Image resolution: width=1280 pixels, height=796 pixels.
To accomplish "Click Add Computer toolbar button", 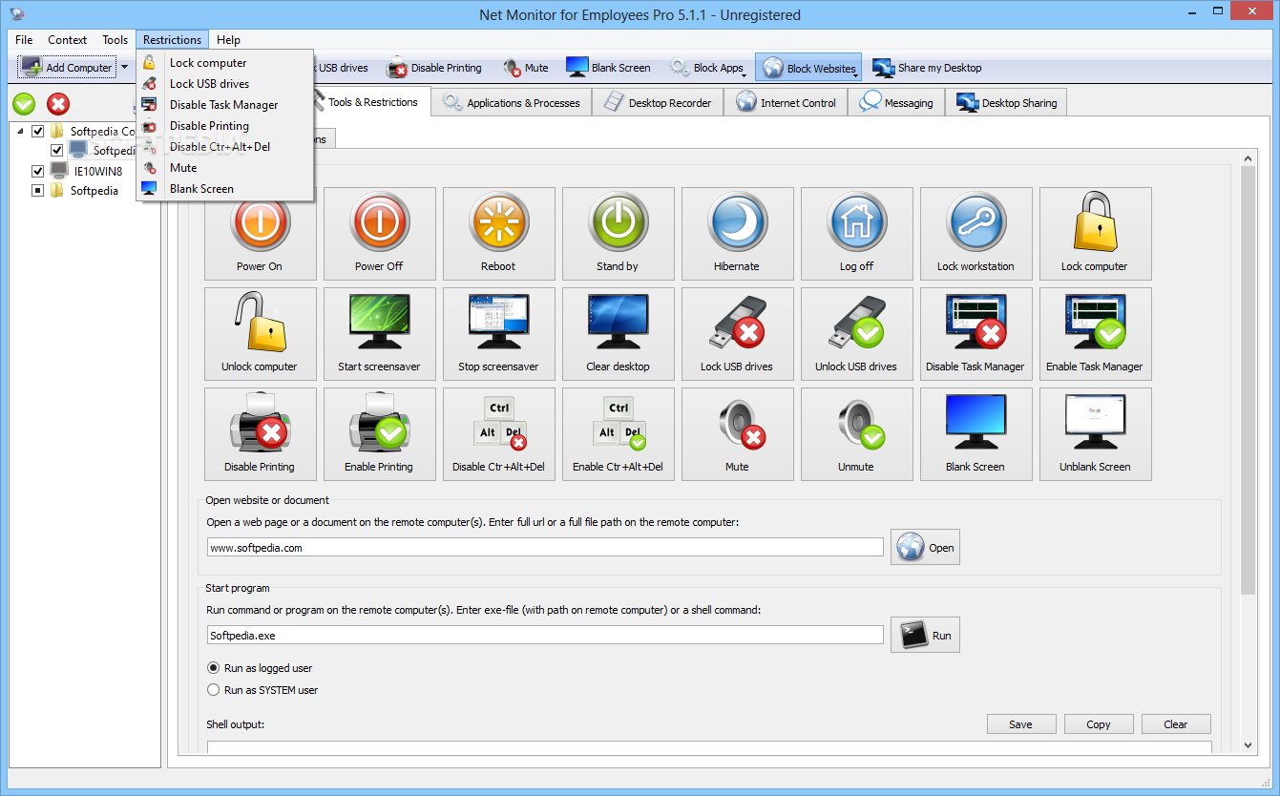I will click(x=67, y=68).
